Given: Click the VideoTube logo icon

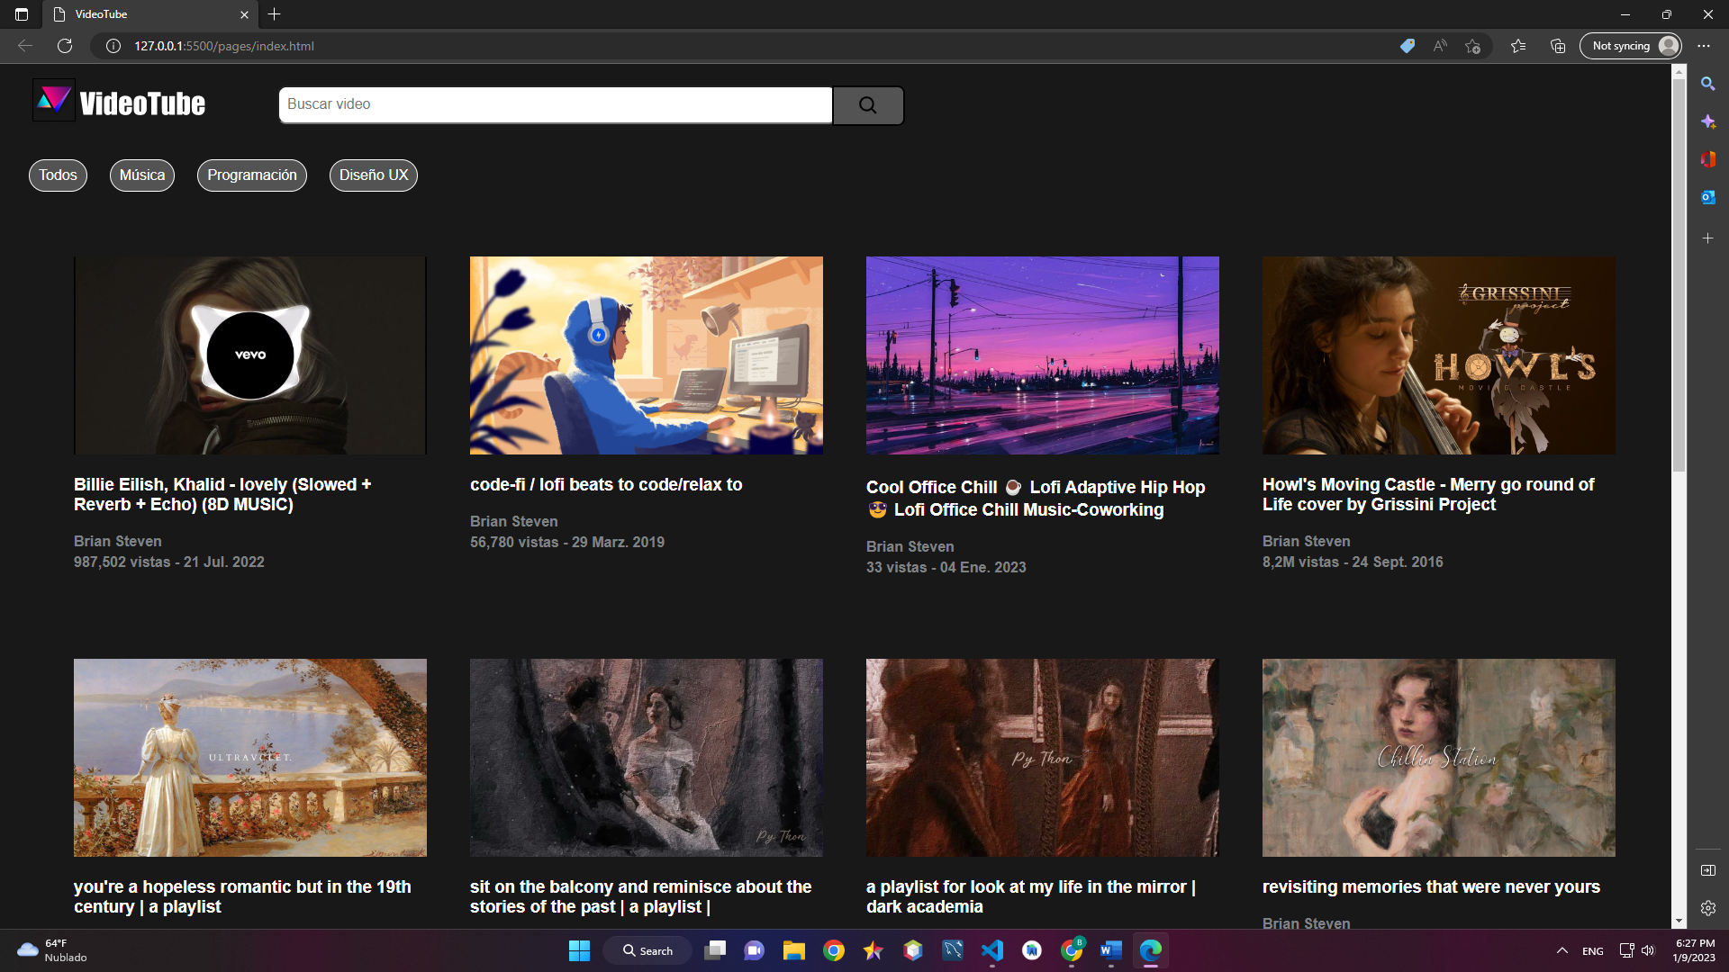Looking at the screenshot, I should [53, 101].
